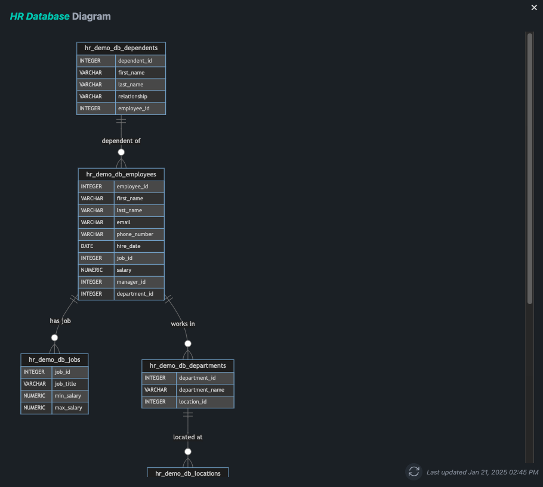This screenshot has width=543, height=487.
Task: Click the DATE type cell
Action: coord(96,246)
